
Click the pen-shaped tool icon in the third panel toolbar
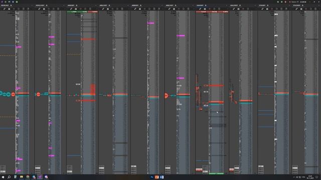coord(71,9)
